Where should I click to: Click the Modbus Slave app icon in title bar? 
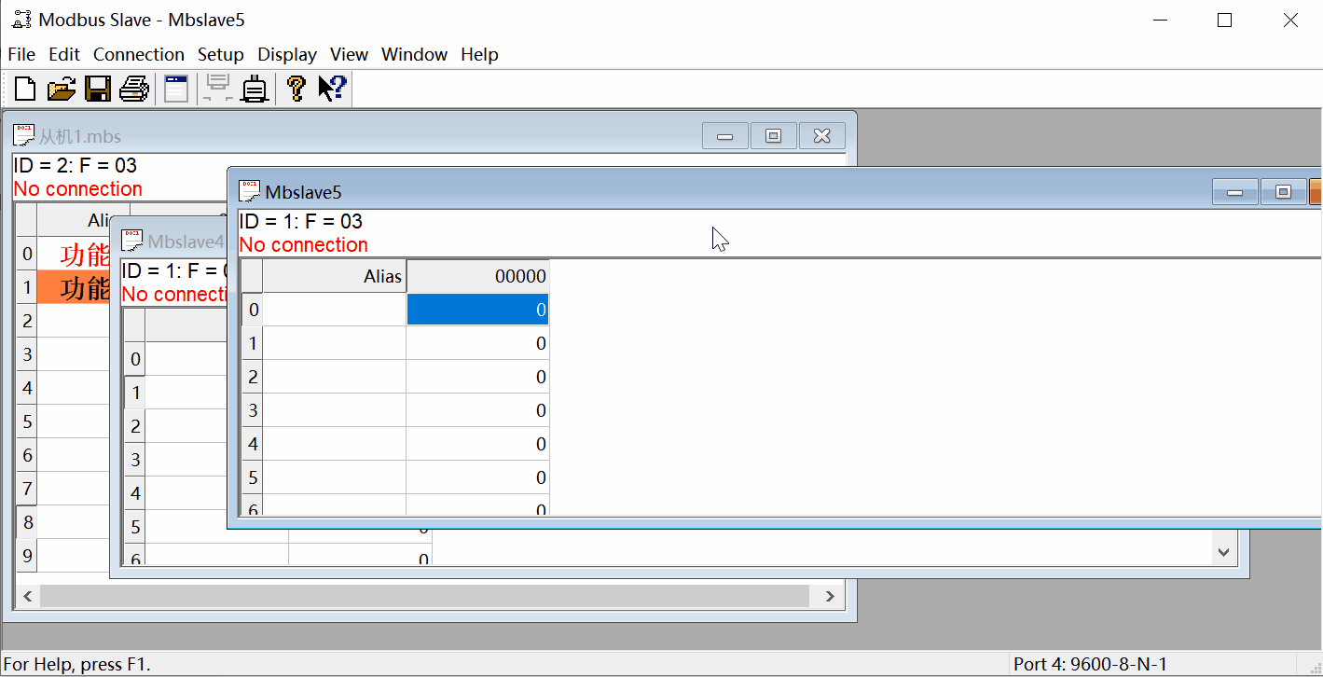click(21, 20)
